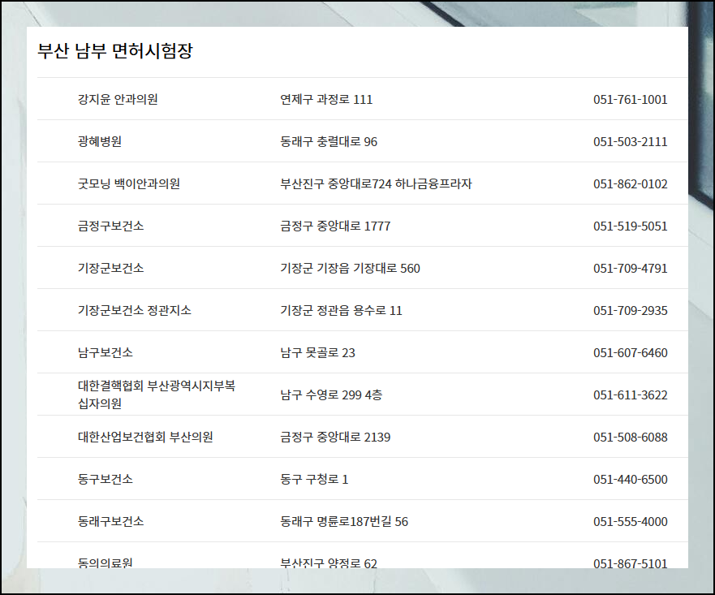
Task: Click the address 부산진구 양정로 62
Action: (x=329, y=563)
